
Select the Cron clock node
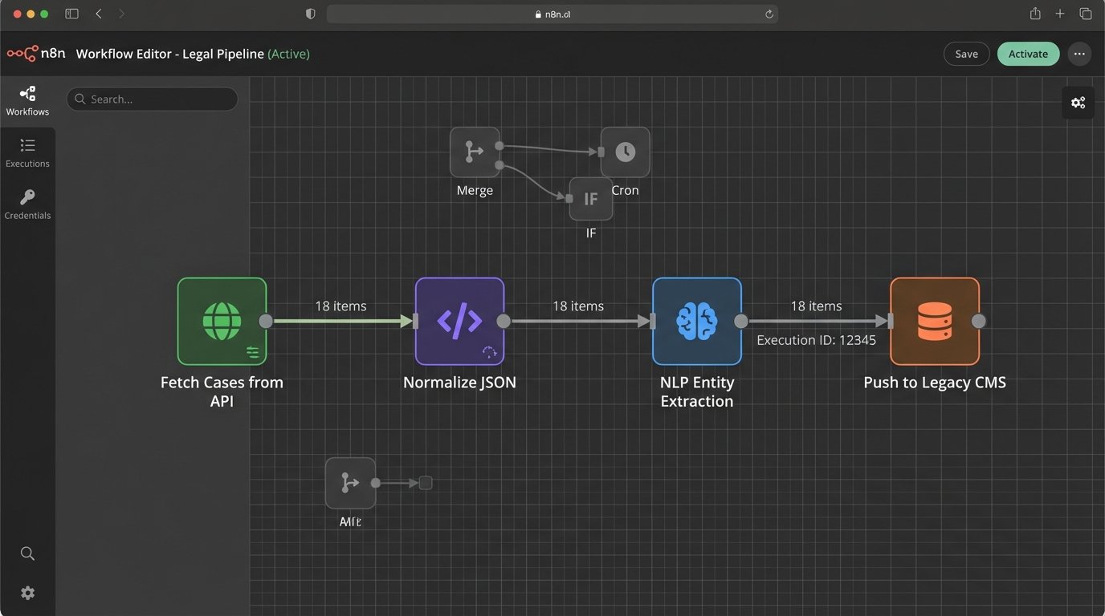[x=625, y=152]
